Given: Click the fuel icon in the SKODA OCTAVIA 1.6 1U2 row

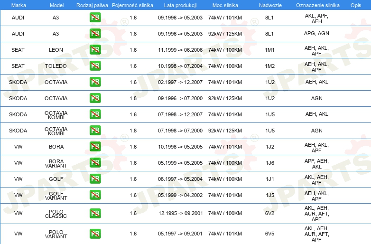Looking at the screenshot, I should tap(95, 82).
